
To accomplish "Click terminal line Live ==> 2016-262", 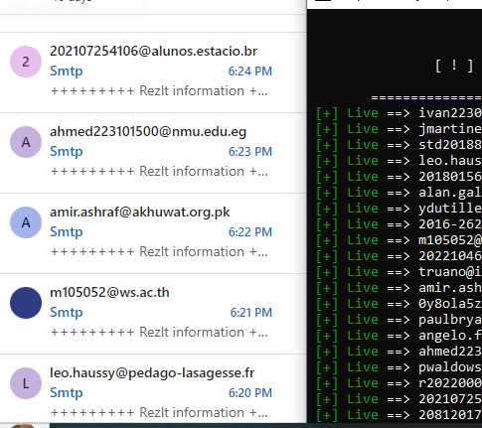I will pos(399,224).
